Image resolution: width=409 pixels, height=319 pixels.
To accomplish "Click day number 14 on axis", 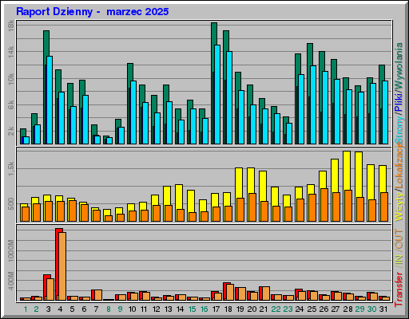I will coord(180,309).
